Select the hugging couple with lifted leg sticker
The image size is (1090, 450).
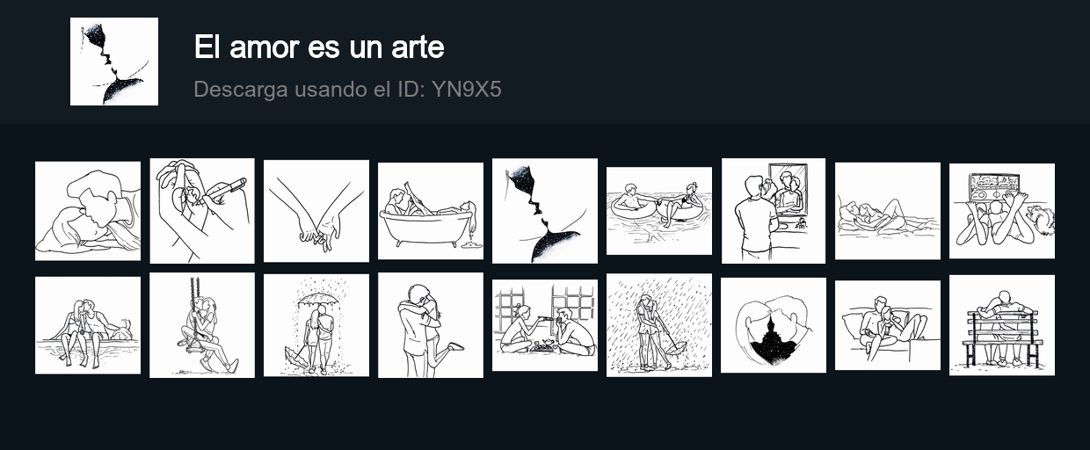pyautogui.click(x=431, y=325)
